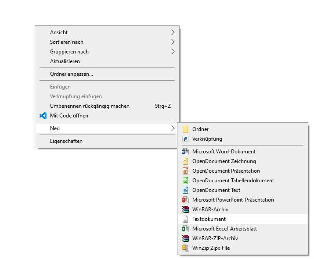
Task: Select Aktualisieren to refresh the folder
Action: coord(107,61)
